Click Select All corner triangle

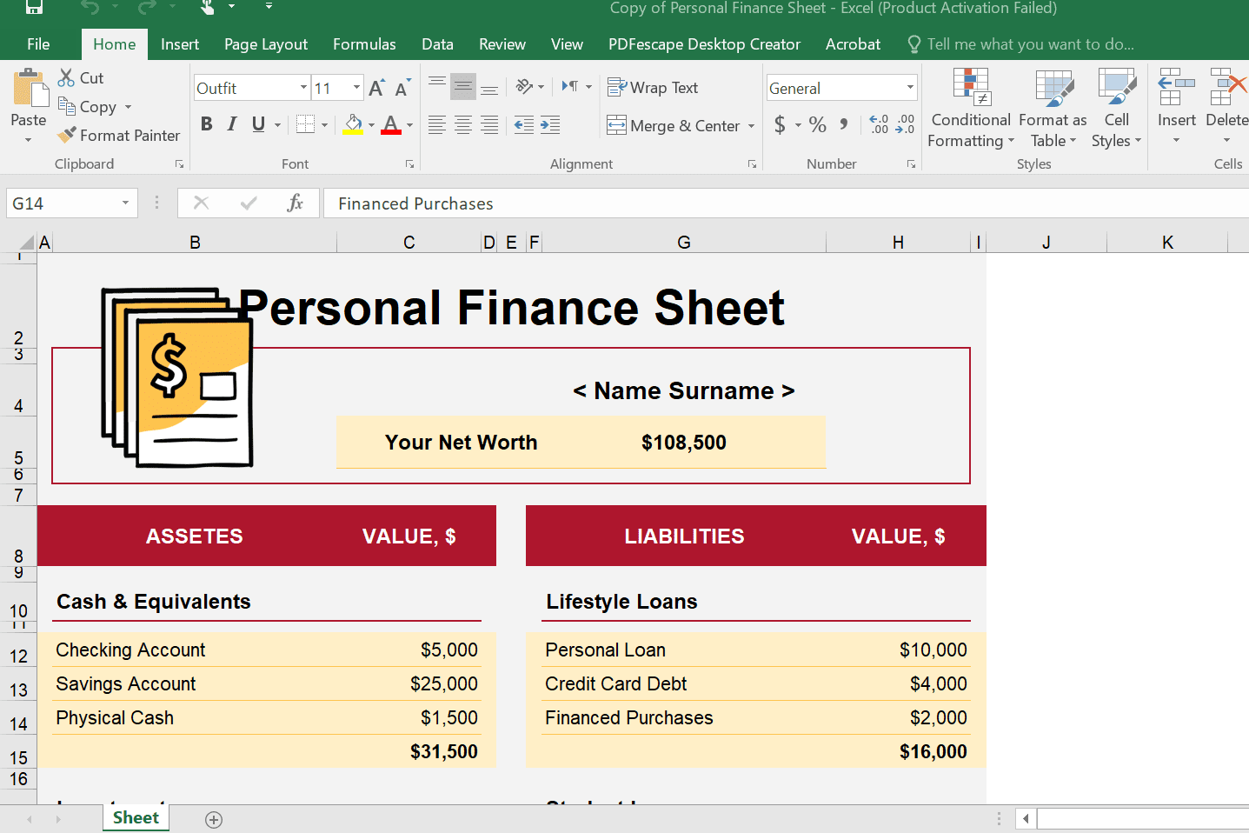(x=26, y=243)
